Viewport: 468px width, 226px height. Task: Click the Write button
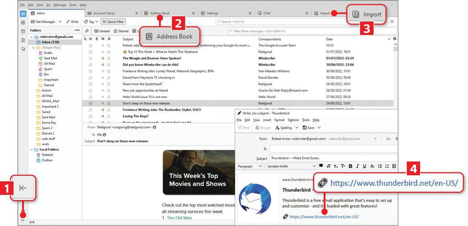[x=73, y=22]
